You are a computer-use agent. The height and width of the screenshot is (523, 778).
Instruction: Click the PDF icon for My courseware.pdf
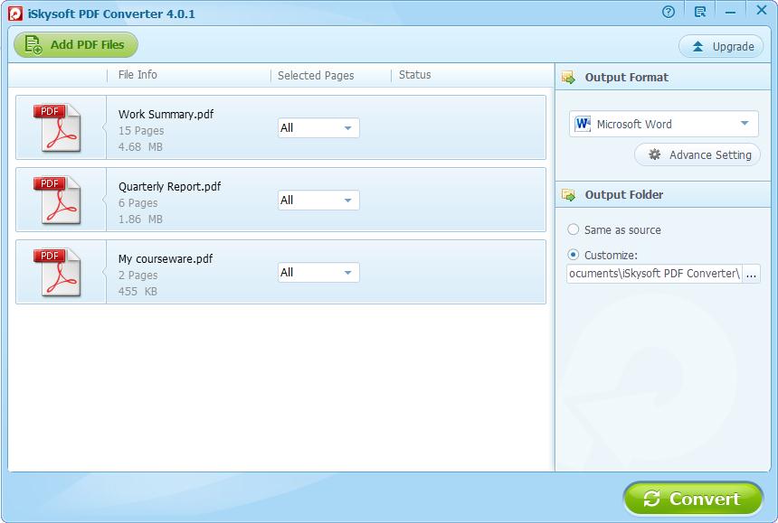coord(57,272)
